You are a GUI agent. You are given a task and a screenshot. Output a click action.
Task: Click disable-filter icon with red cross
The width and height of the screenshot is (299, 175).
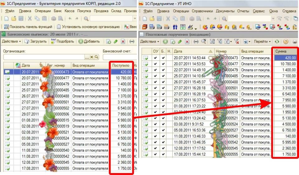(236, 42)
